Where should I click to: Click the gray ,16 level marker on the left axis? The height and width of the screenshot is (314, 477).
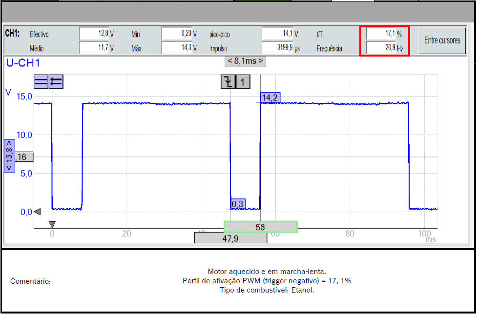coord(23,157)
